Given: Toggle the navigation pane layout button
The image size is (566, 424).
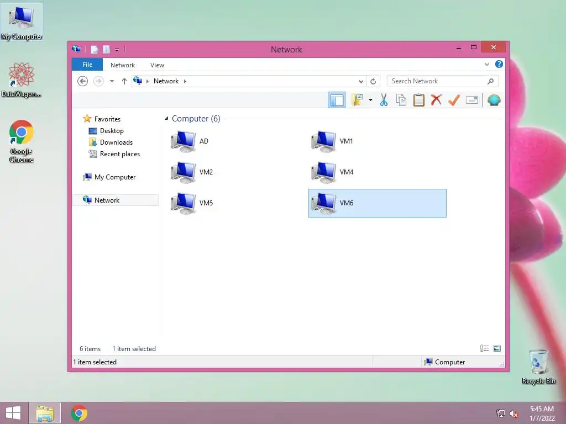Looking at the screenshot, I should pyautogui.click(x=337, y=100).
